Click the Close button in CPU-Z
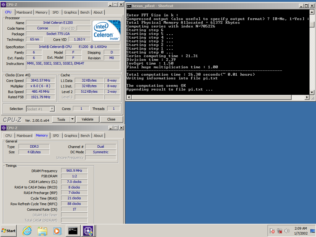The width and height of the screenshot is (316, 237). [x=111, y=119]
